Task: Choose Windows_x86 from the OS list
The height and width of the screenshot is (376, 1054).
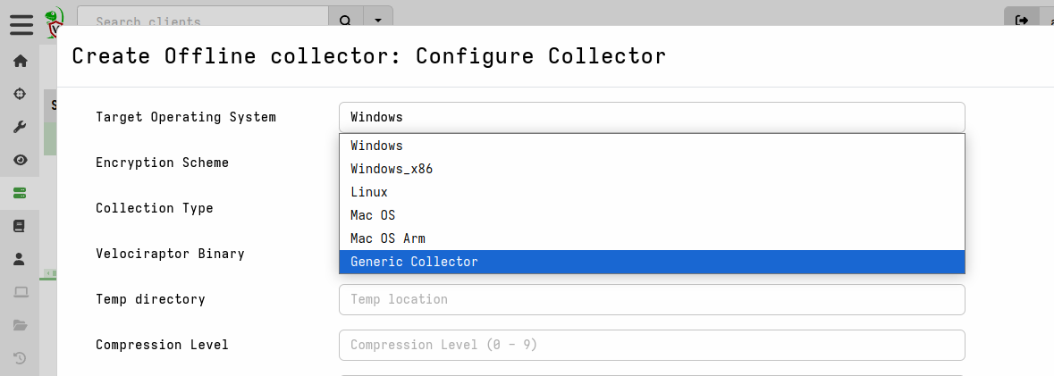Action: [x=392, y=169]
